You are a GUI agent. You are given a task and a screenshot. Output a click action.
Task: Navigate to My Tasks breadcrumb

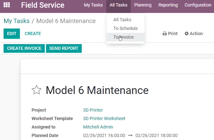pos(17,21)
